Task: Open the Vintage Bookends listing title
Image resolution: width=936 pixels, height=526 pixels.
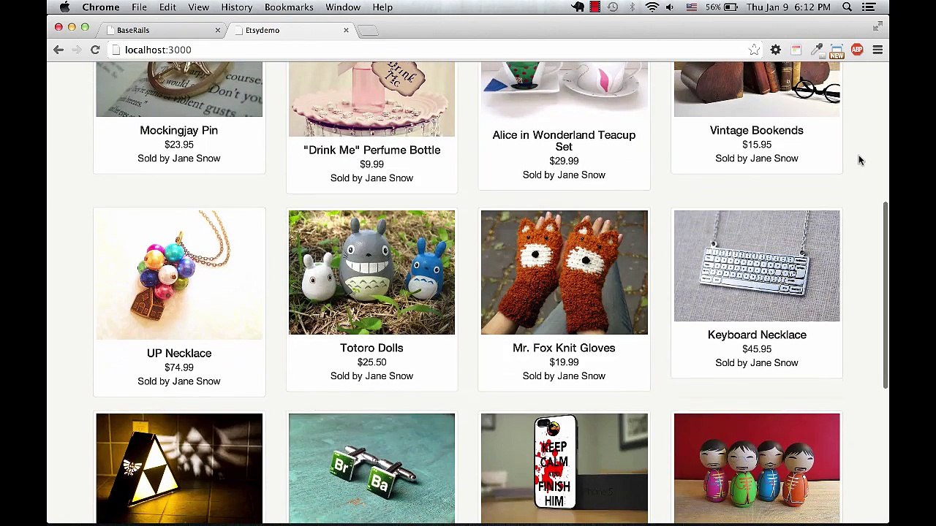Action: [x=757, y=130]
